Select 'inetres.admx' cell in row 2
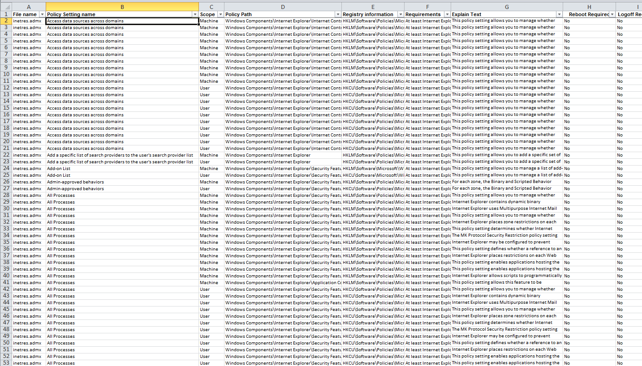 29,21
